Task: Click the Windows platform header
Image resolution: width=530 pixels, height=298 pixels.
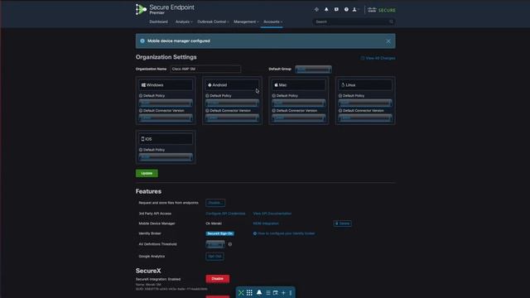Action: [x=166, y=85]
